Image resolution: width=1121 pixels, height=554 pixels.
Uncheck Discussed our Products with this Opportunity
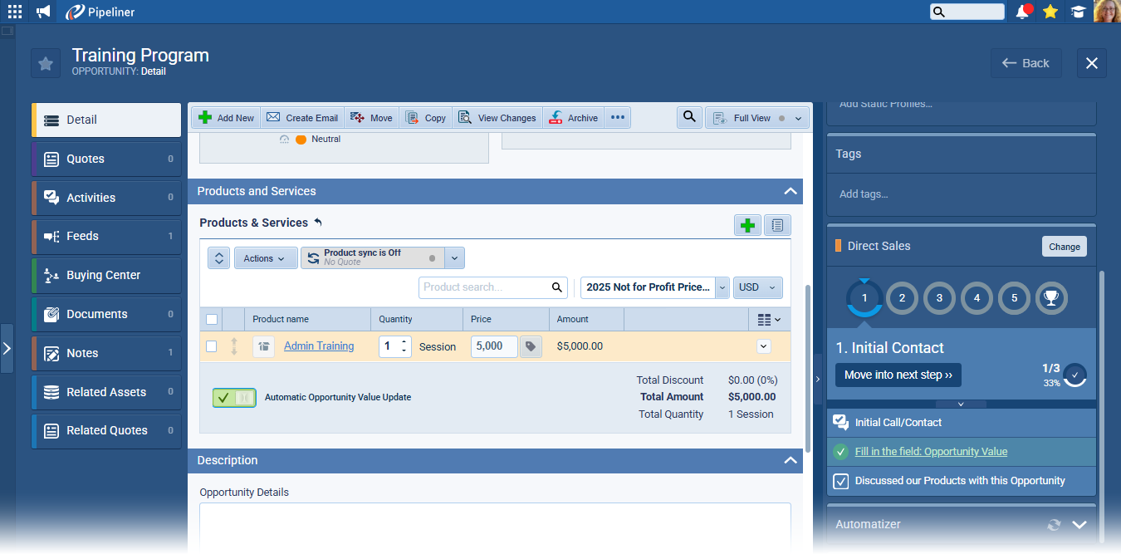pyautogui.click(x=841, y=481)
